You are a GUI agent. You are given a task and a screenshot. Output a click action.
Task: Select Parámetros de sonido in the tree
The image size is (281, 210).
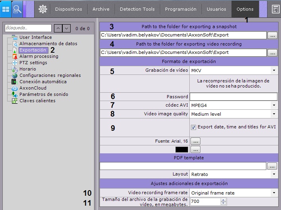(44, 94)
